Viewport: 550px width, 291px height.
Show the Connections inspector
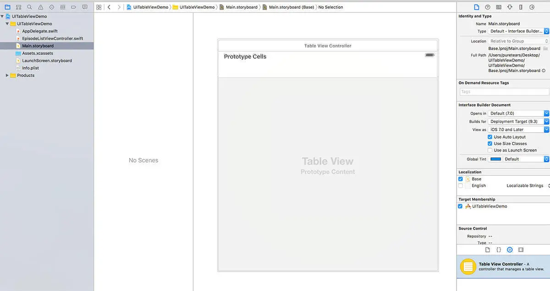click(x=532, y=7)
